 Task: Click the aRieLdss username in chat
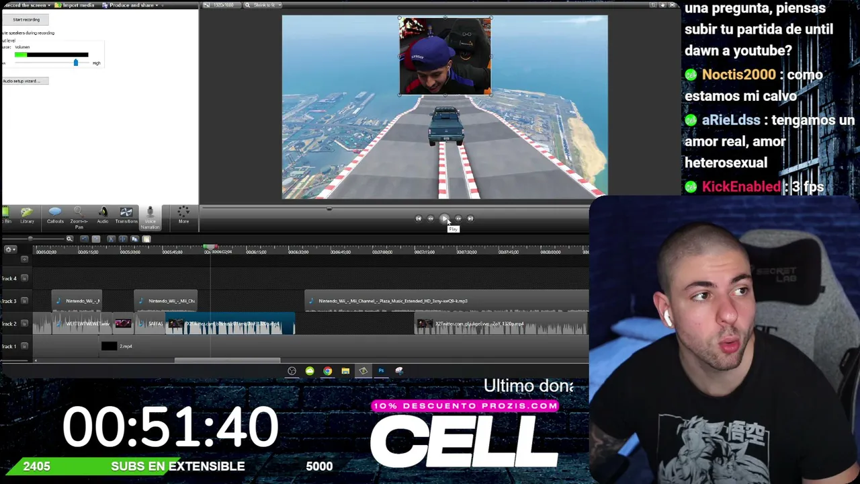(731, 120)
